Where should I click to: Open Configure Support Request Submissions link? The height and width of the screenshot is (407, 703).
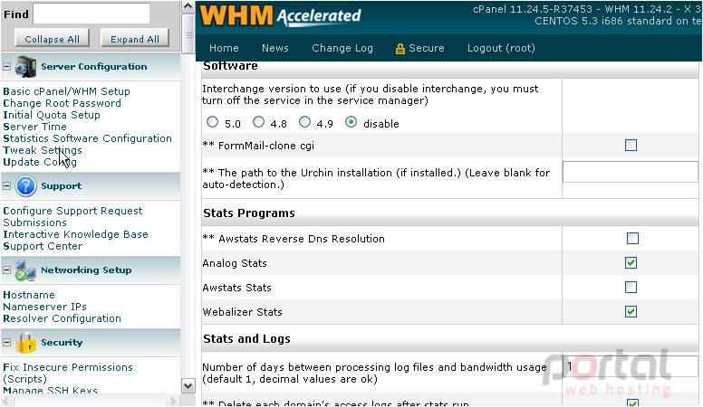pos(72,217)
